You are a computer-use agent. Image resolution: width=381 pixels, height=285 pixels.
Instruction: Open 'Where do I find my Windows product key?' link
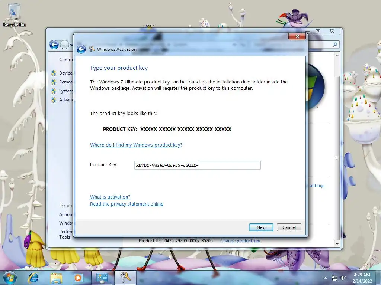[x=136, y=145]
